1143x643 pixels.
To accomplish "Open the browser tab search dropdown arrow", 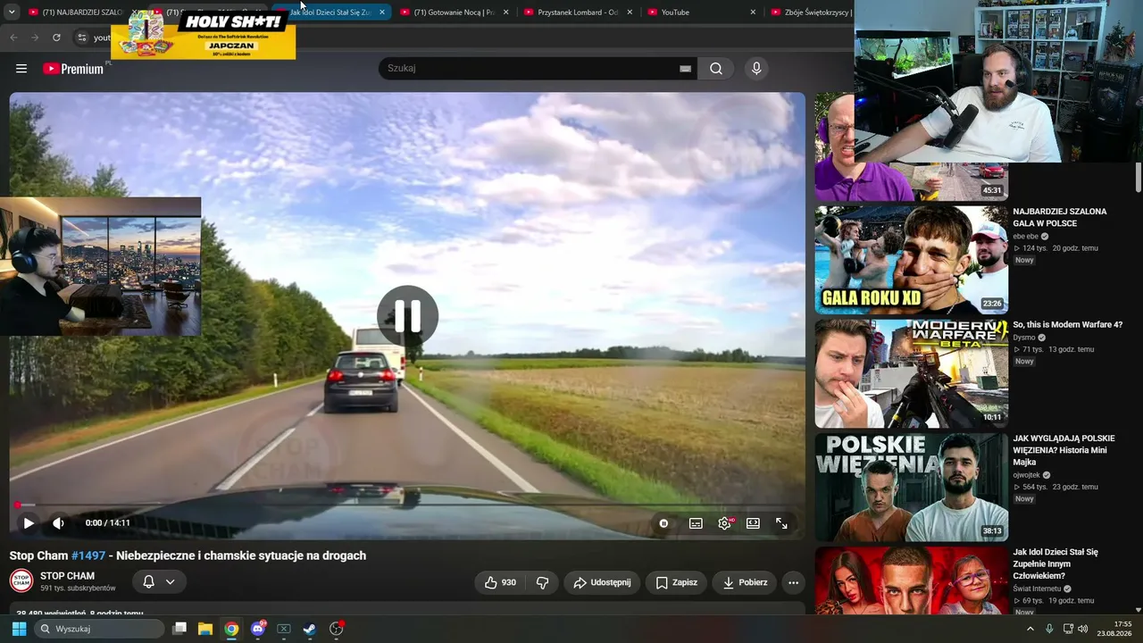I will pyautogui.click(x=12, y=13).
